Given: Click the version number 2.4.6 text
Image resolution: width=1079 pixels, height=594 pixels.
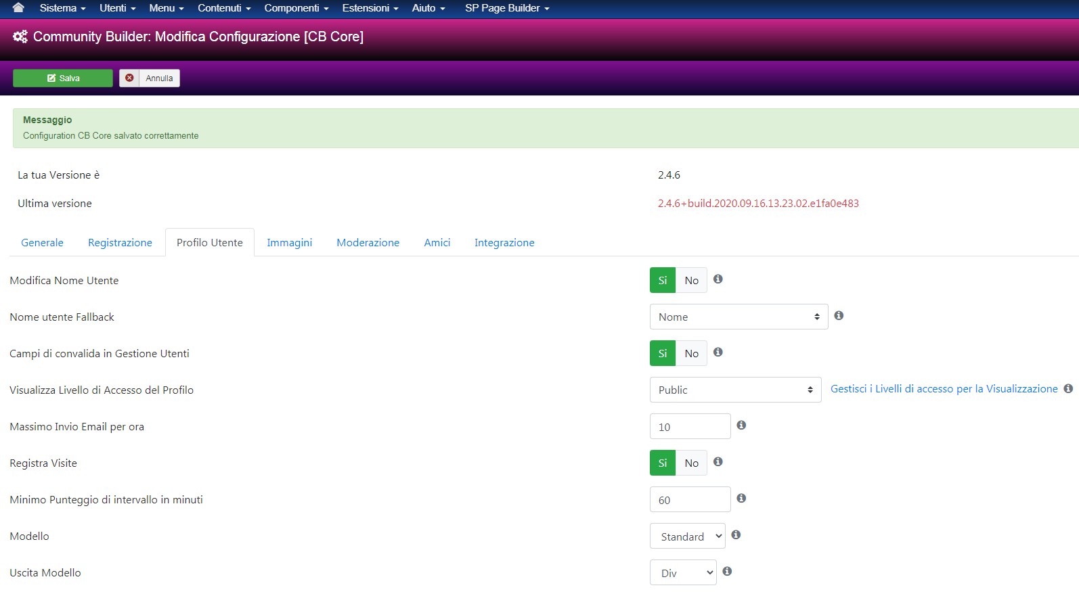Looking at the screenshot, I should (x=669, y=175).
